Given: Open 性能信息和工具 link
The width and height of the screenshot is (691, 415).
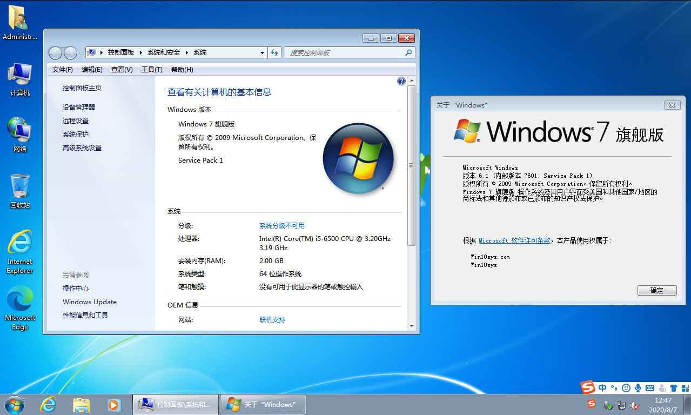Looking at the screenshot, I should point(85,316).
